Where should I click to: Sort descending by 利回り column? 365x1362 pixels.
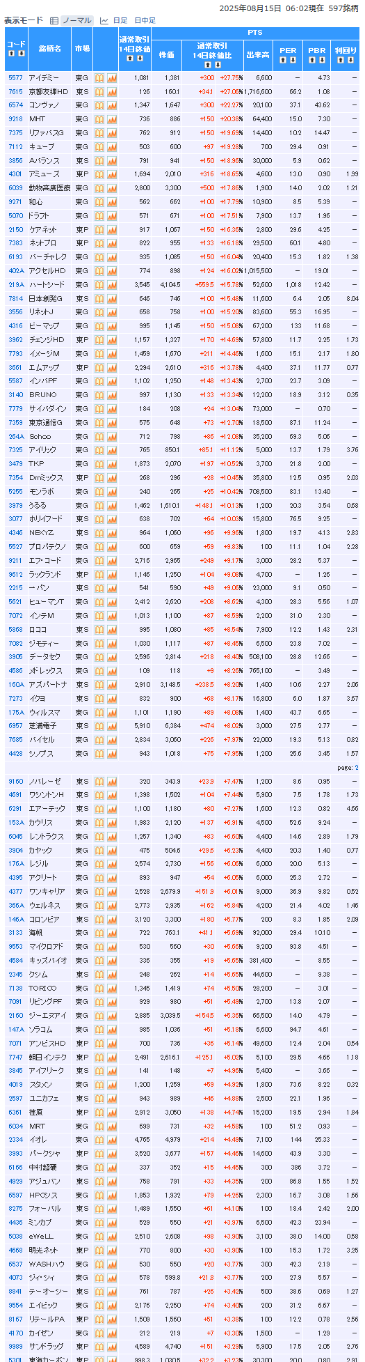click(350, 61)
